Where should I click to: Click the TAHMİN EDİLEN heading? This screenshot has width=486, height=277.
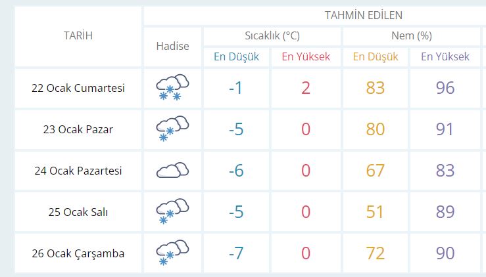(x=364, y=15)
